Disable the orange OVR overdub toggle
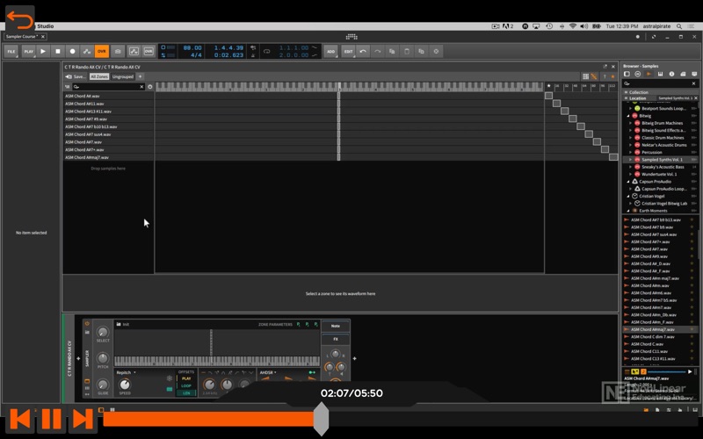Viewport: 703px width, 439px height. pyautogui.click(x=102, y=52)
